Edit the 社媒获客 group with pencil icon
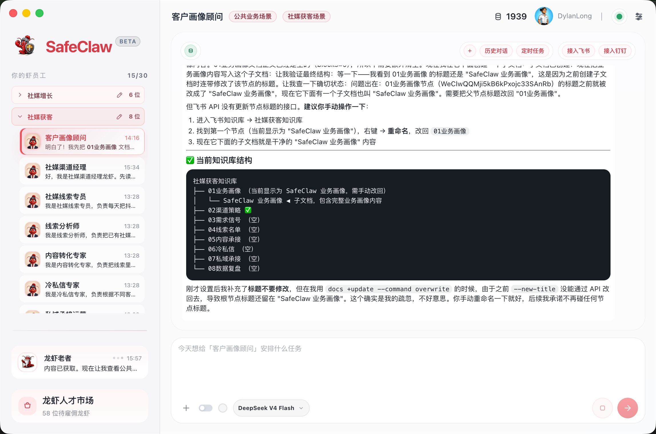 (x=119, y=116)
